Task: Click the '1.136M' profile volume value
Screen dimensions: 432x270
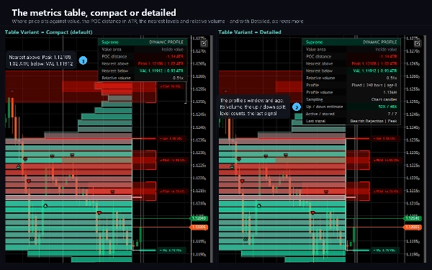Action: 390,92
